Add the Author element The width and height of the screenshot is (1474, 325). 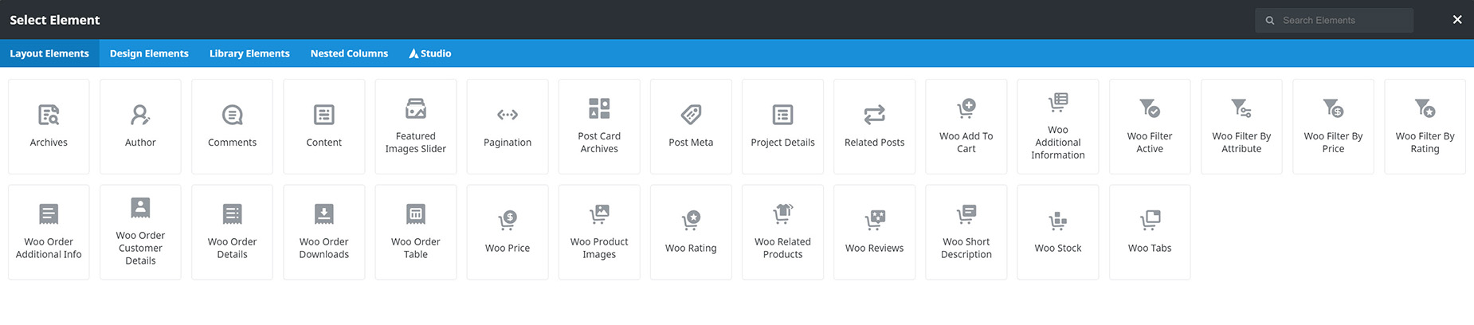pos(140,127)
